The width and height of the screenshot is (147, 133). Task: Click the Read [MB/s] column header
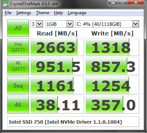coord(57,33)
